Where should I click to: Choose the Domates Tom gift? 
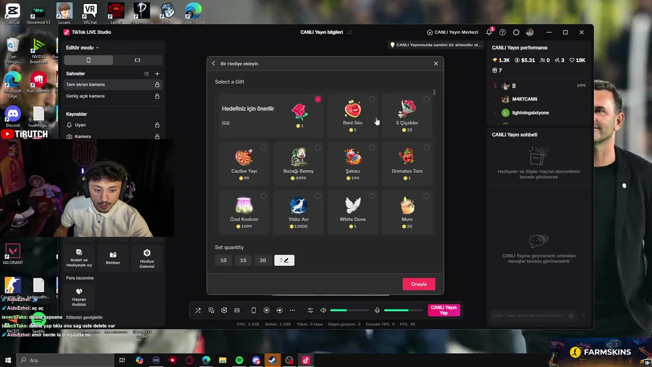pyautogui.click(x=407, y=163)
